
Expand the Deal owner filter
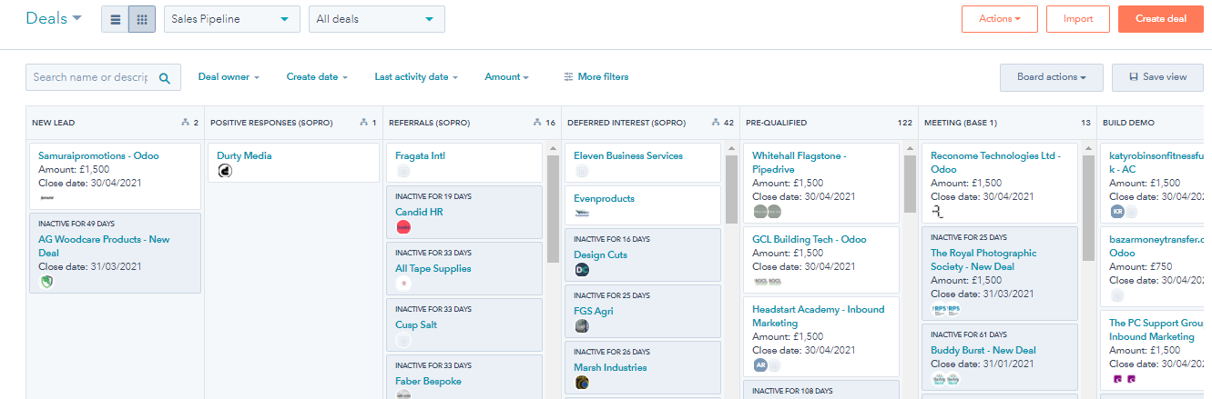229,77
